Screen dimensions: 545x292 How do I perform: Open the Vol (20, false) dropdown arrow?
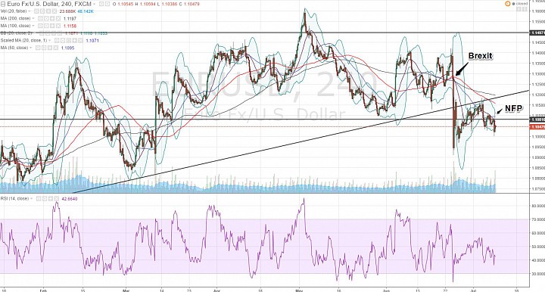click(x=30, y=11)
